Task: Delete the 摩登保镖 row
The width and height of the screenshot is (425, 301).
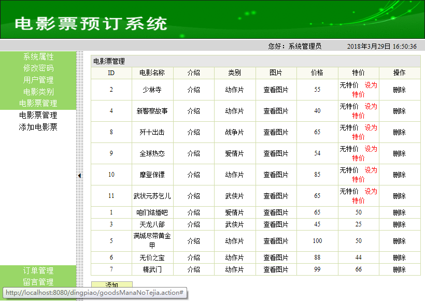Action: [399, 175]
